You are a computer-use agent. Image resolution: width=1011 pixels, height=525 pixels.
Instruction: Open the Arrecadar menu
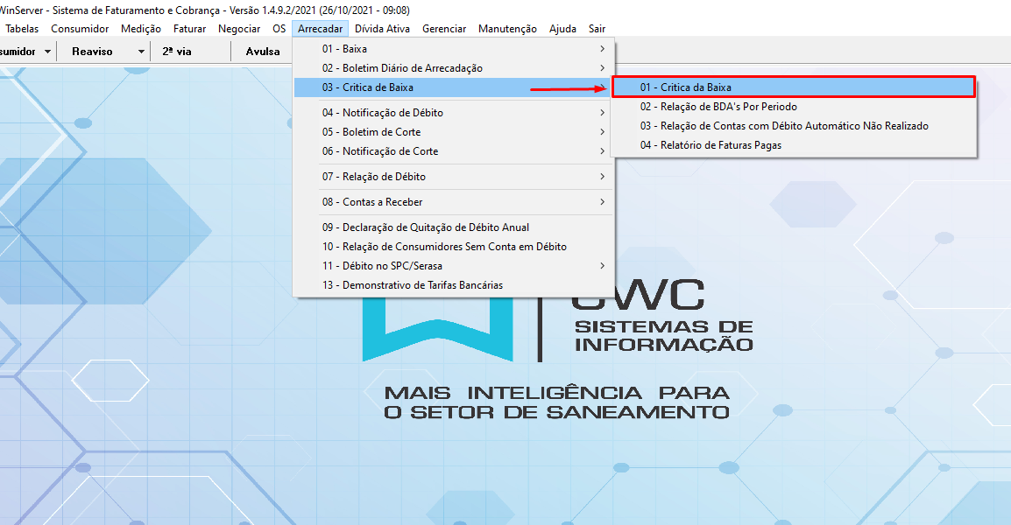[320, 28]
